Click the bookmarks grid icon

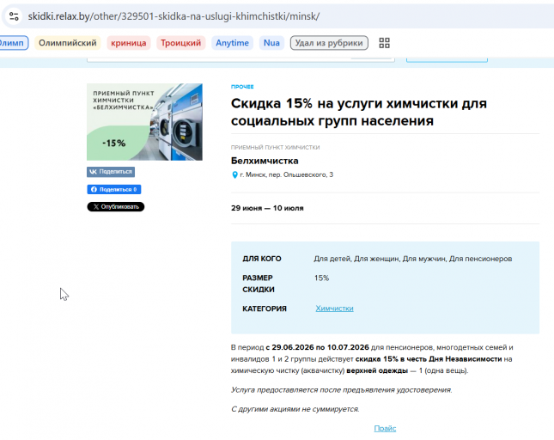[x=384, y=43]
